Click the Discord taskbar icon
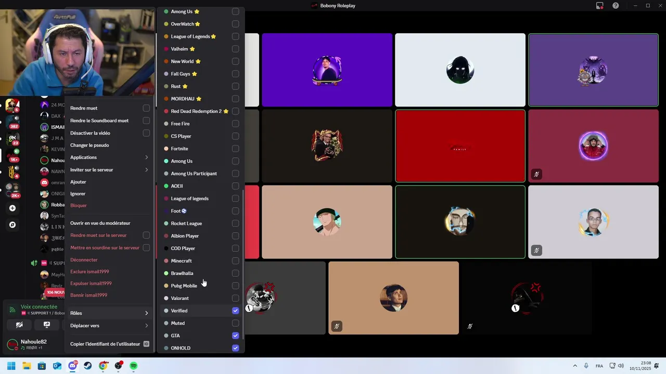666x374 pixels. 72,366
